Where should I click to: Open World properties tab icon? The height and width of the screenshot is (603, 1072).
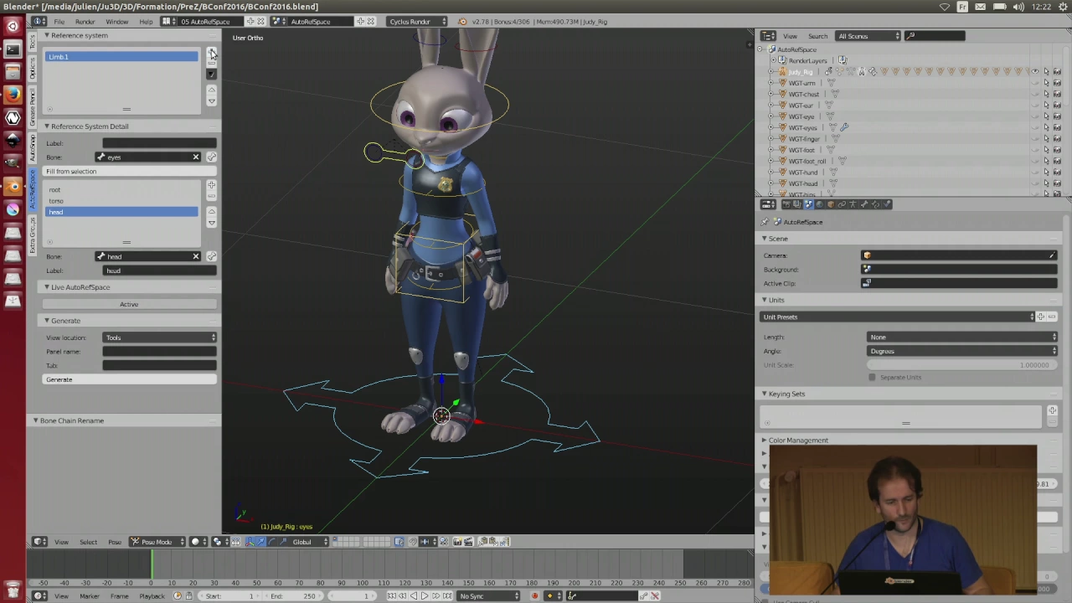point(820,204)
